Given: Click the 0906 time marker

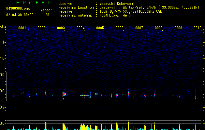Looking at the screenshot, I should pyautogui.click(x=120, y=28).
